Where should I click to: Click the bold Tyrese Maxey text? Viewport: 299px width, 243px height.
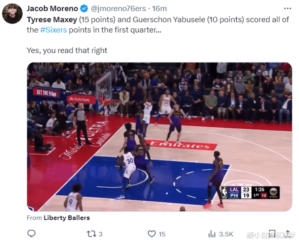click(x=52, y=20)
